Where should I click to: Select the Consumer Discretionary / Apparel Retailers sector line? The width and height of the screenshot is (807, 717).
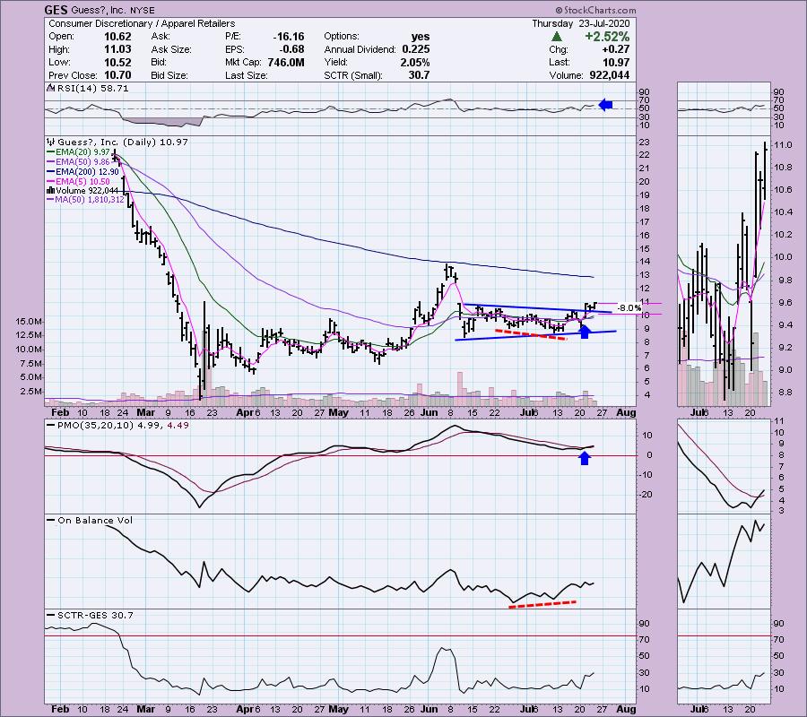click(x=142, y=23)
